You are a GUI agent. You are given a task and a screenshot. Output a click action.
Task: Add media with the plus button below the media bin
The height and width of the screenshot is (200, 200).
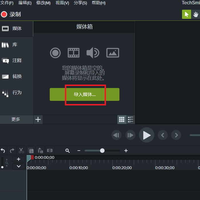[x=38, y=119]
